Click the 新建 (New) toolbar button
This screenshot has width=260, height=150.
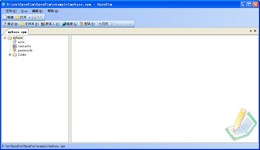coord(8,17)
